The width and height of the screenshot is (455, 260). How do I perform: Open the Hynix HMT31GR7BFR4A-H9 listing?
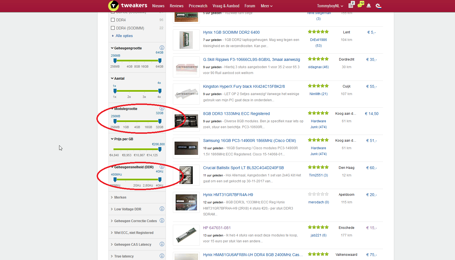point(228,195)
